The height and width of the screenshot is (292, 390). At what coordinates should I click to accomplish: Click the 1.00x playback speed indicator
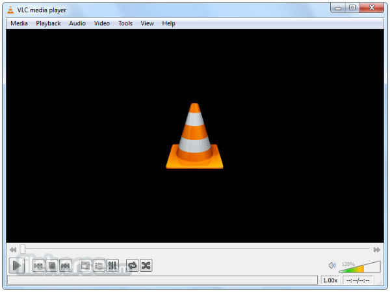click(x=330, y=280)
